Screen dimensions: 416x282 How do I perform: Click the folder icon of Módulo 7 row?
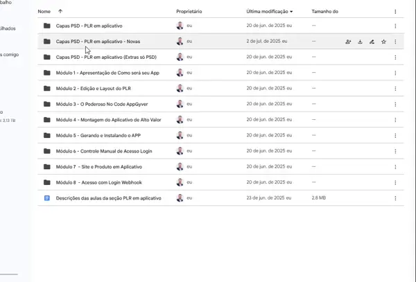[47, 166]
